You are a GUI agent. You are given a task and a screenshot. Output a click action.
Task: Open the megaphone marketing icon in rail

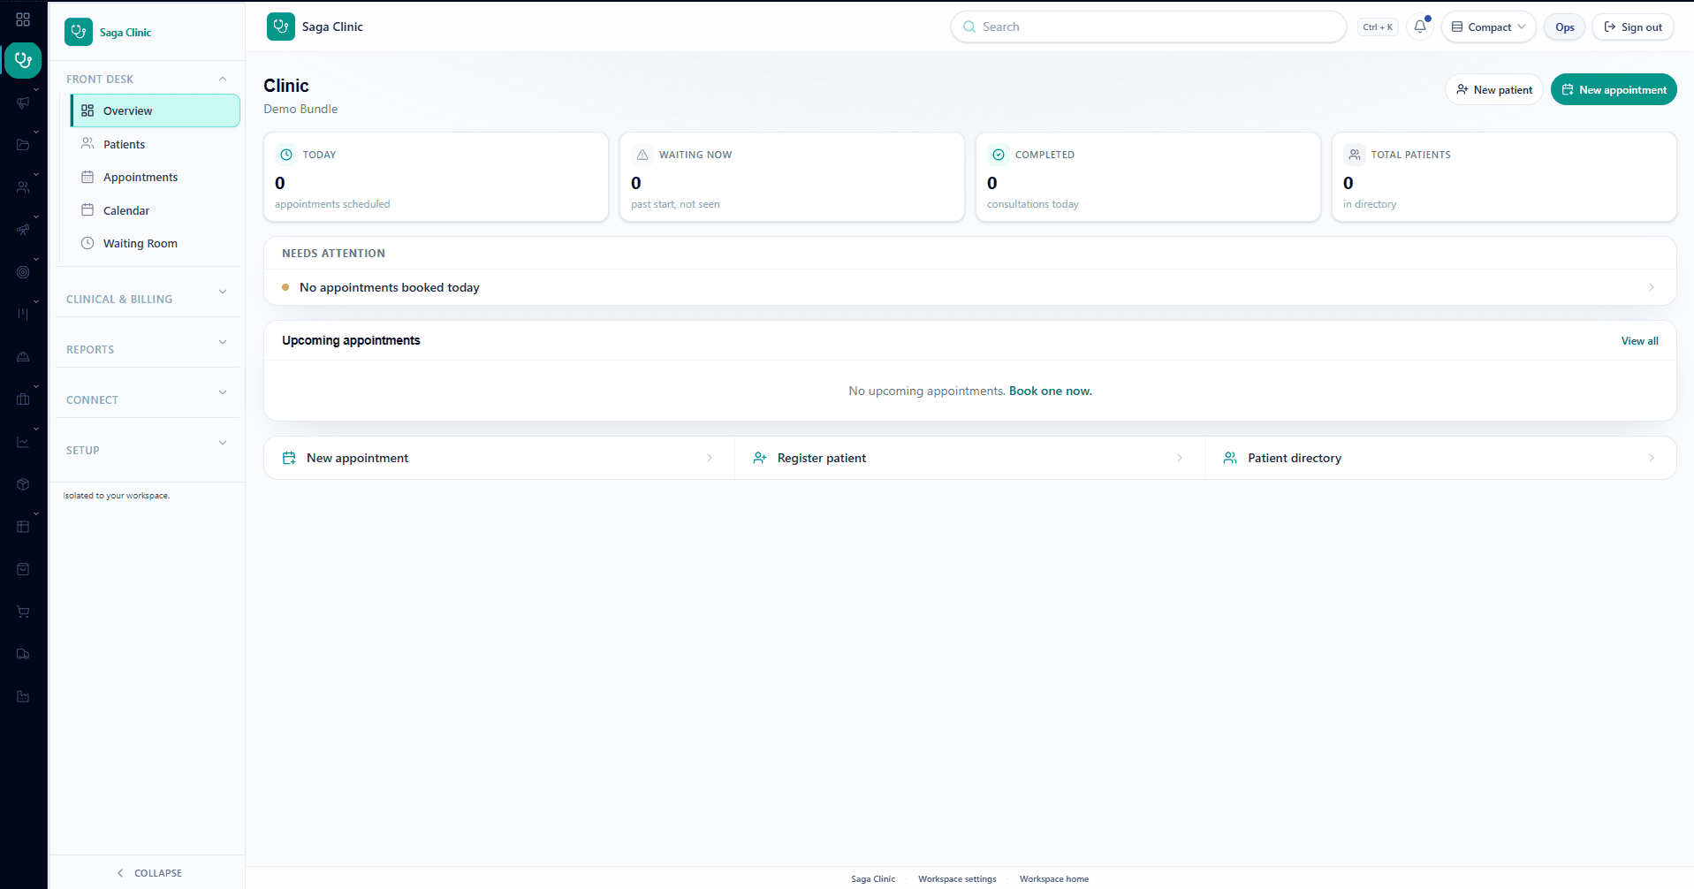coord(23,103)
